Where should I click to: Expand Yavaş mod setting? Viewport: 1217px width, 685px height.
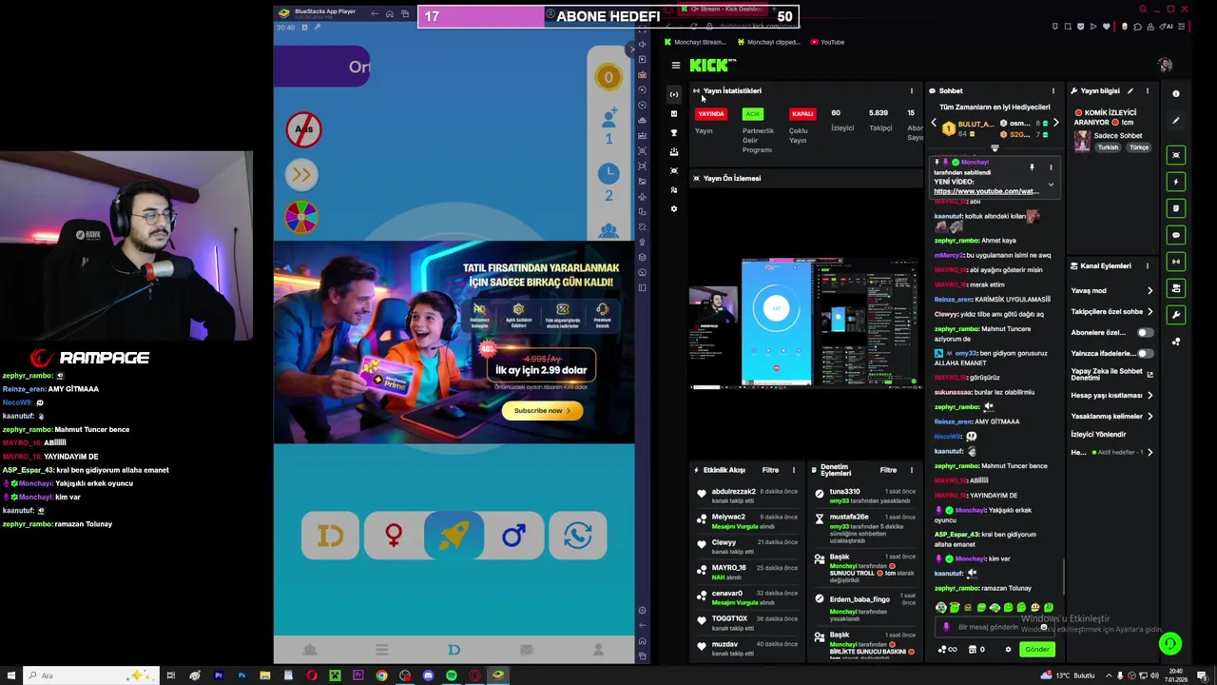point(1149,291)
